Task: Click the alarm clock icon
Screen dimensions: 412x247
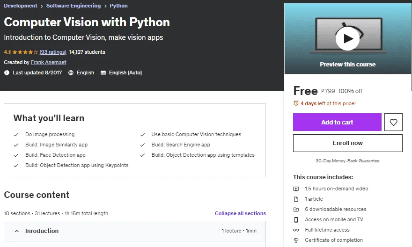Action: (296, 103)
